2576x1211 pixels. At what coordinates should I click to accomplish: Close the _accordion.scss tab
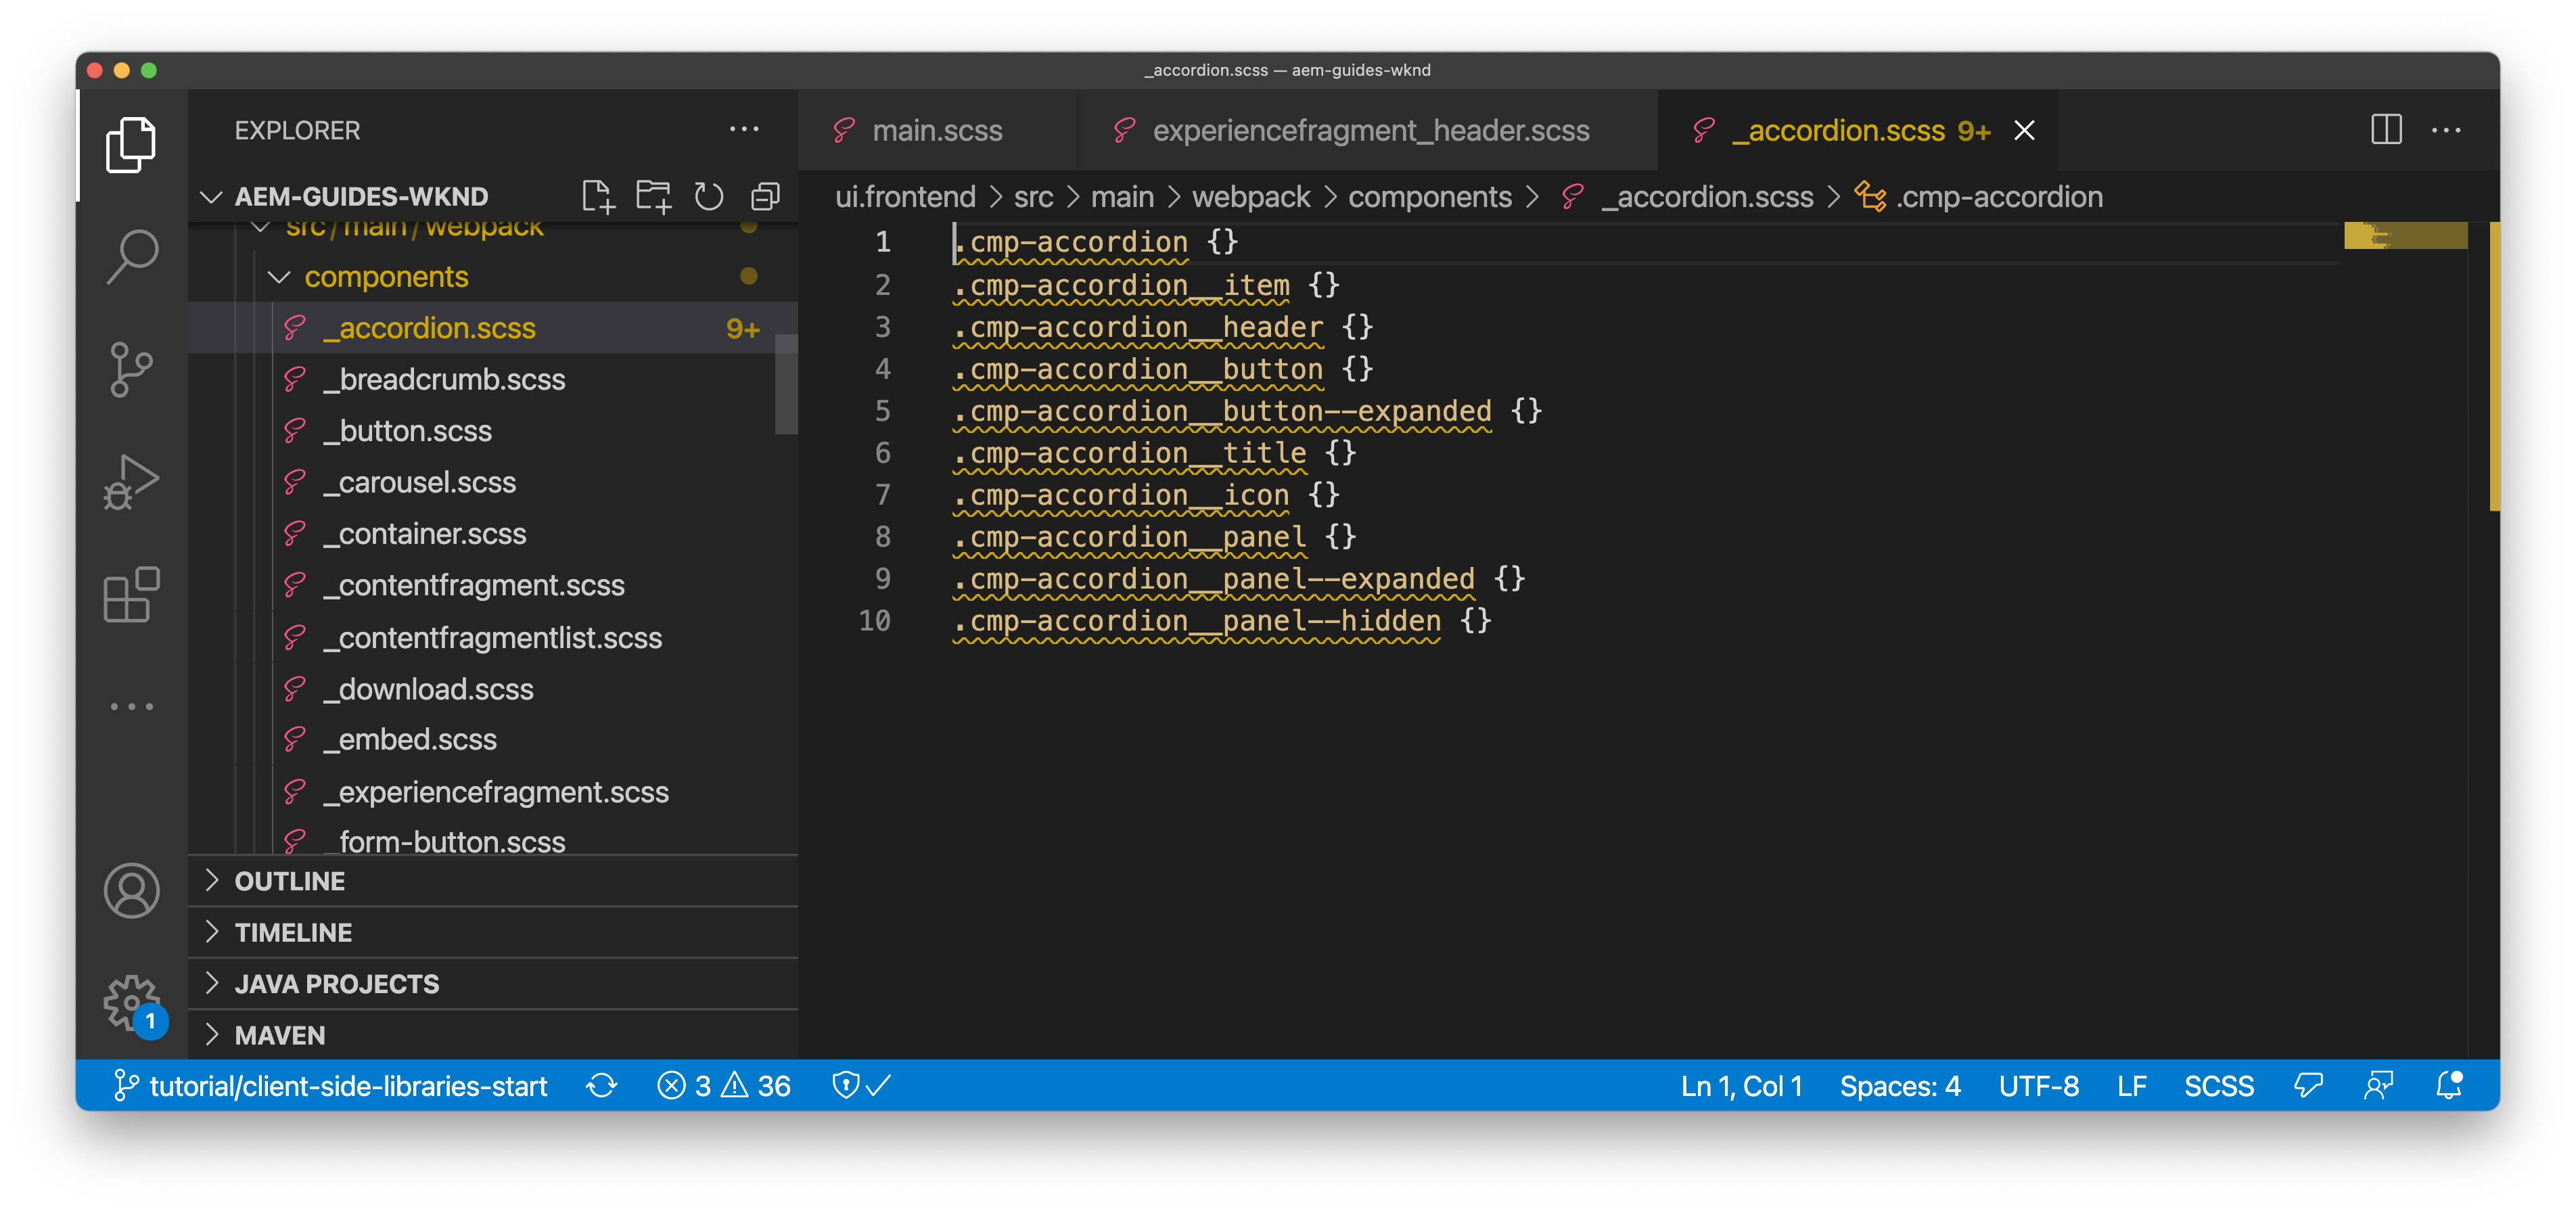pos(2025,131)
